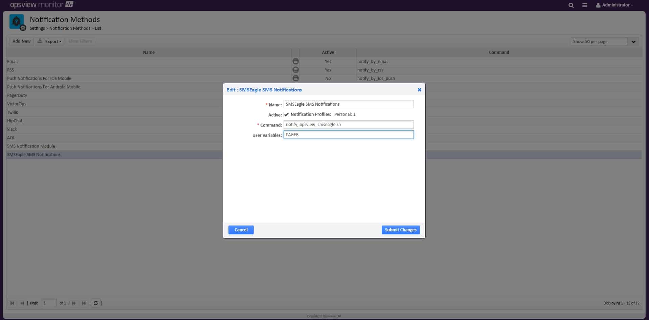Sort by the Name column header
This screenshot has height=320, width=649.
(x=149, y=52)
